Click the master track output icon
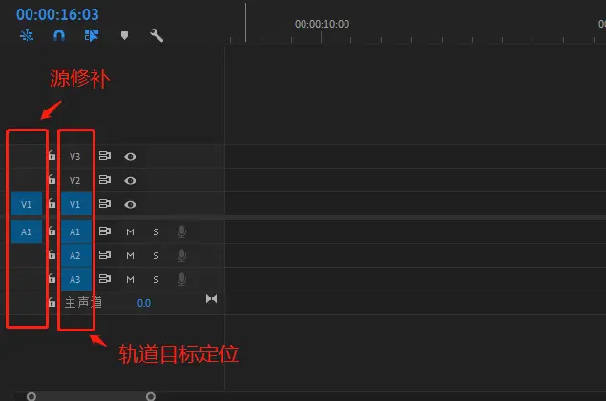Screen dimensions: 606x401 (x=212, y=299)
